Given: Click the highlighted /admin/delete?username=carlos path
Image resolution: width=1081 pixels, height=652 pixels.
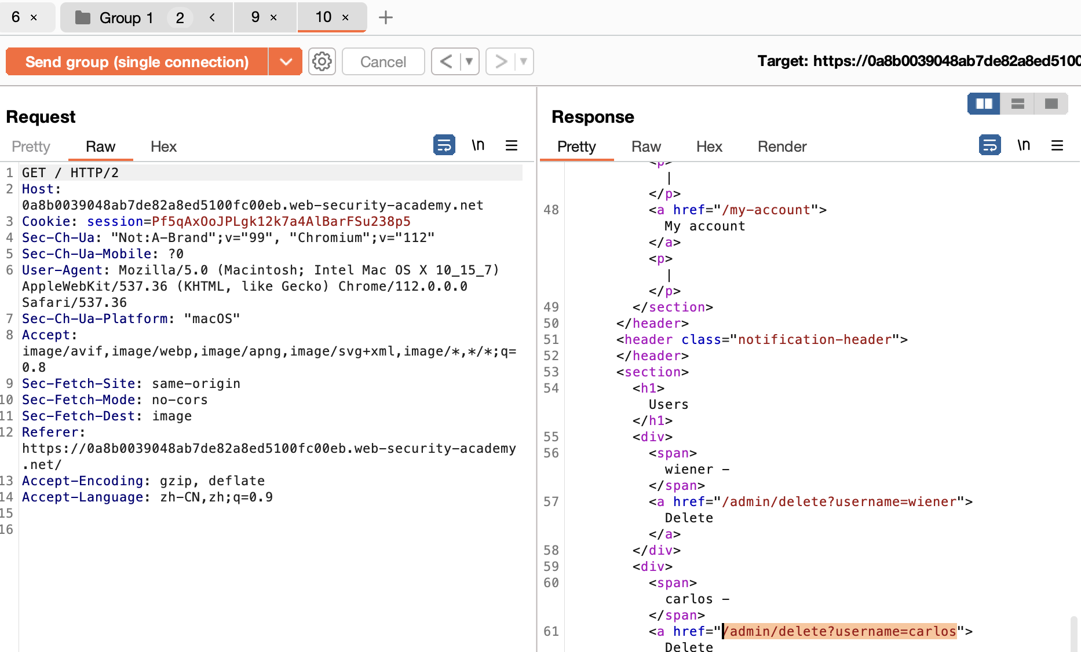Looking at the screenshot, I should click(x=839, y=631).
